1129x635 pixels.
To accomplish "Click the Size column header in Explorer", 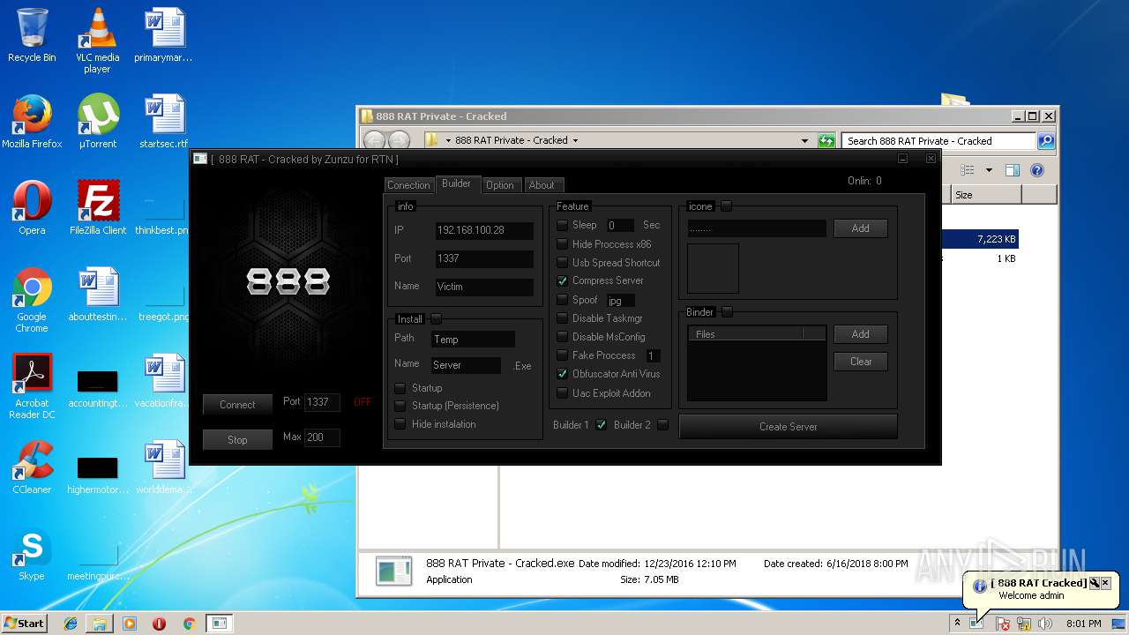I will 986,195.
